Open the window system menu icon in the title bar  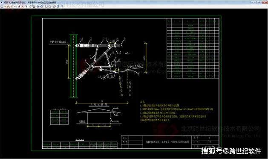coord(1,3)
